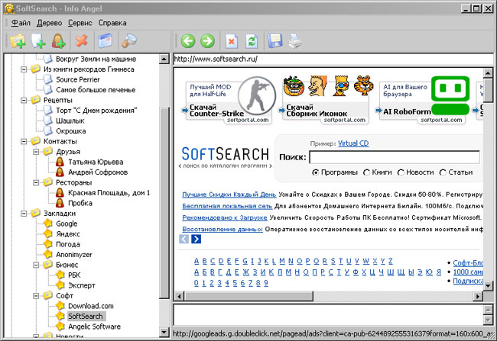Viewport: 497px width, 341px height.
Task: Collapse Из книги рекордов Гиннеса folder
Action: 24,69
